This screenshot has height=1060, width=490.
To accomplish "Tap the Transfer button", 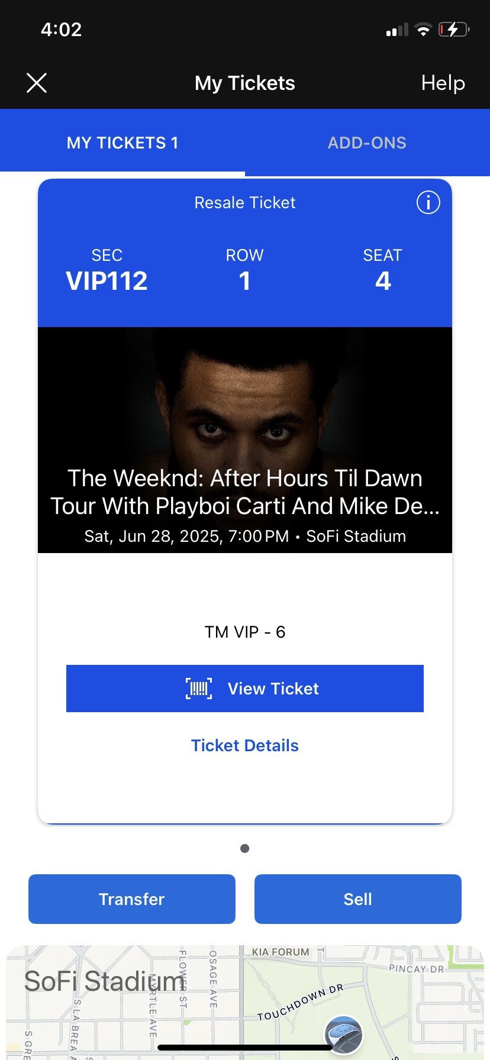I will click(132, 899).
